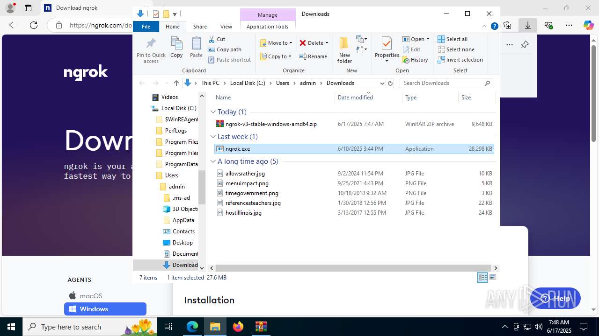The width and height of the screenshot is (599, 336).
Task: Expand the Delete dropdown arrow
Action: 327,43
